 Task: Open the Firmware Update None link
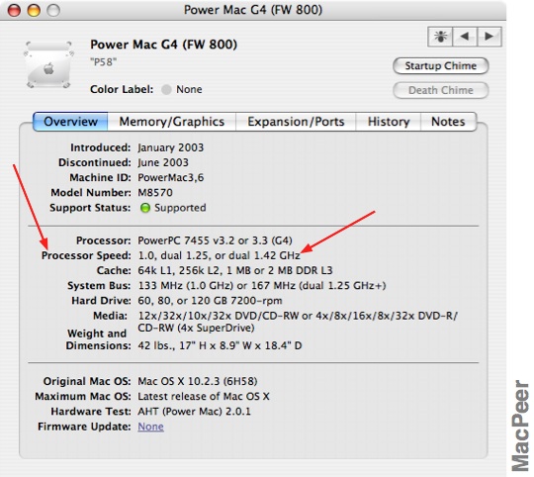150,427
